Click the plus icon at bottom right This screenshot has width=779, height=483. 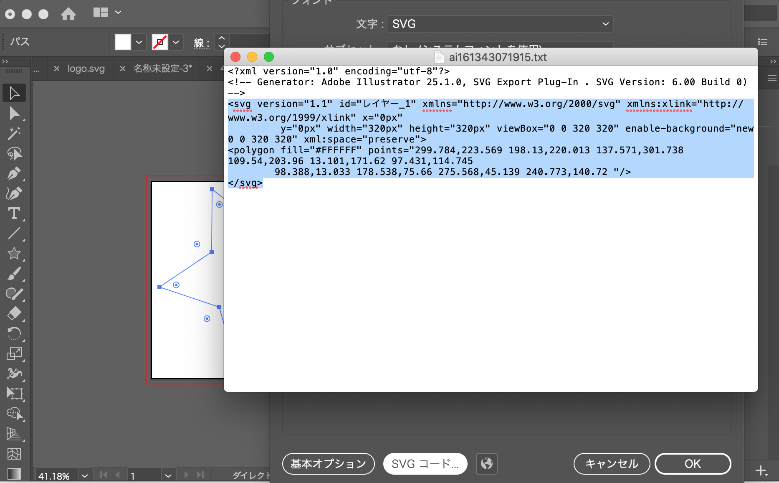click(x=761, y=470)
